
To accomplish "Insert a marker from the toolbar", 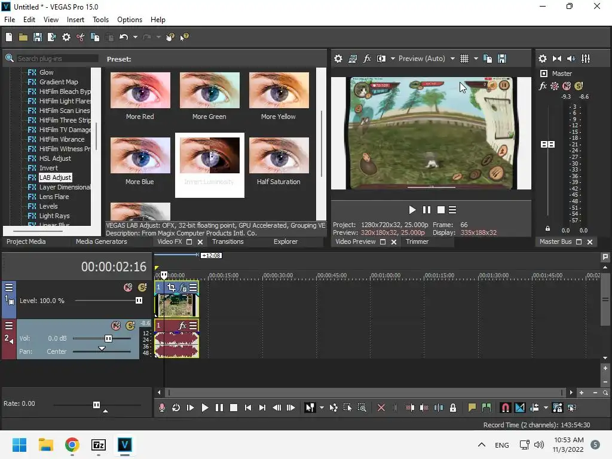I will click(x=472, y=408).
